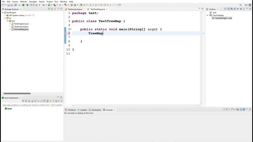Click Display Selected Console icon

(227, 109)
